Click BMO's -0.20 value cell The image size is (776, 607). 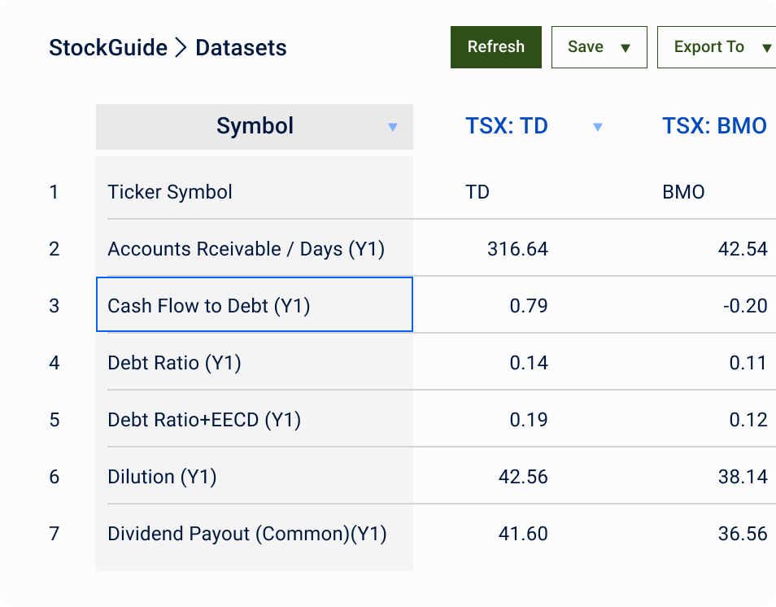745,306
